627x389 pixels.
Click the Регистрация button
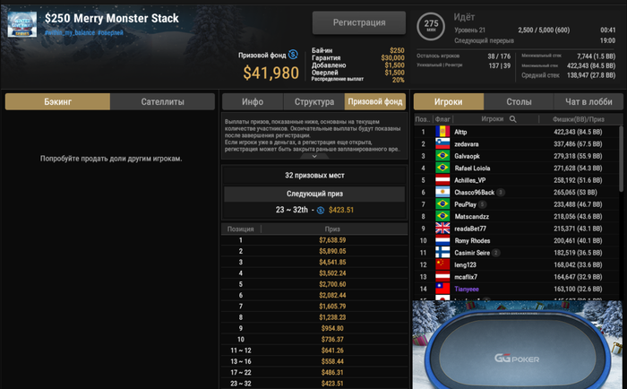coord(359,22)
